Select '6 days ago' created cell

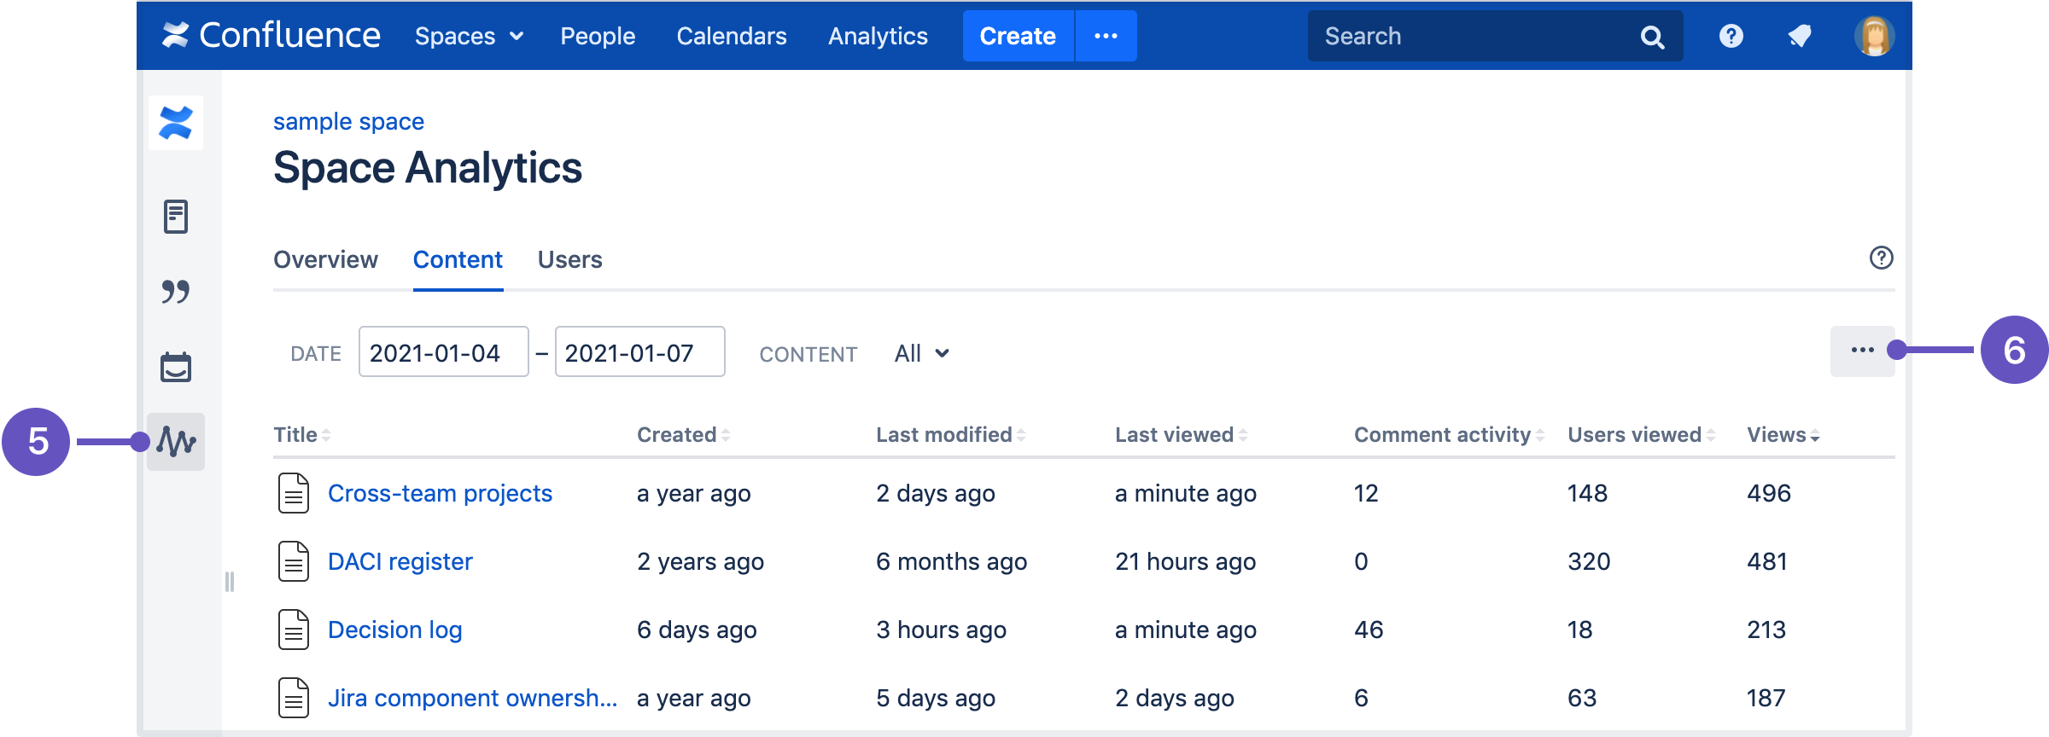(x=697, y=630)
